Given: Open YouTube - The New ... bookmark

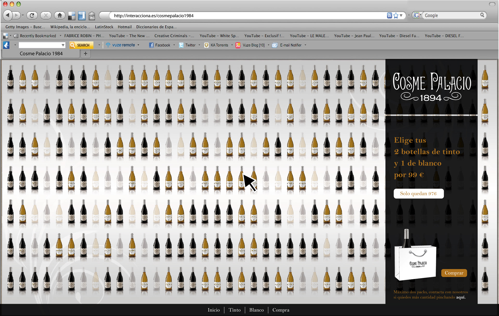Looking at the screenshot, I should 129,36.
